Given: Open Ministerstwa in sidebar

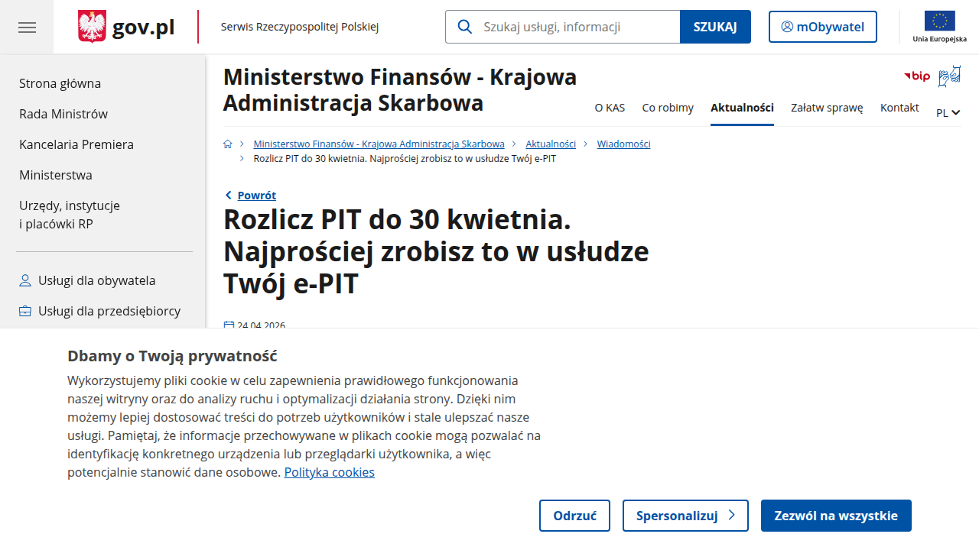Looking at the screenshot, I should 56,175.
